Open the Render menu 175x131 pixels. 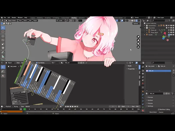(x=14, y=17)
